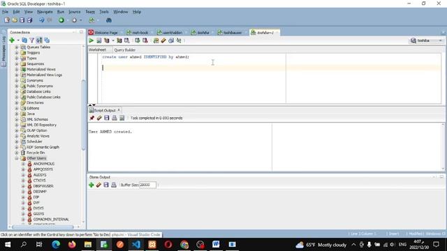The width and height of the screenshot is (447, 251).
Task: Select the CTXSYS user
Action: tap(39, 181)
